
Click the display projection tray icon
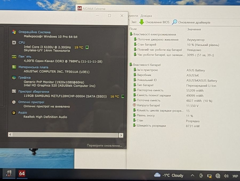pos(209,176)
